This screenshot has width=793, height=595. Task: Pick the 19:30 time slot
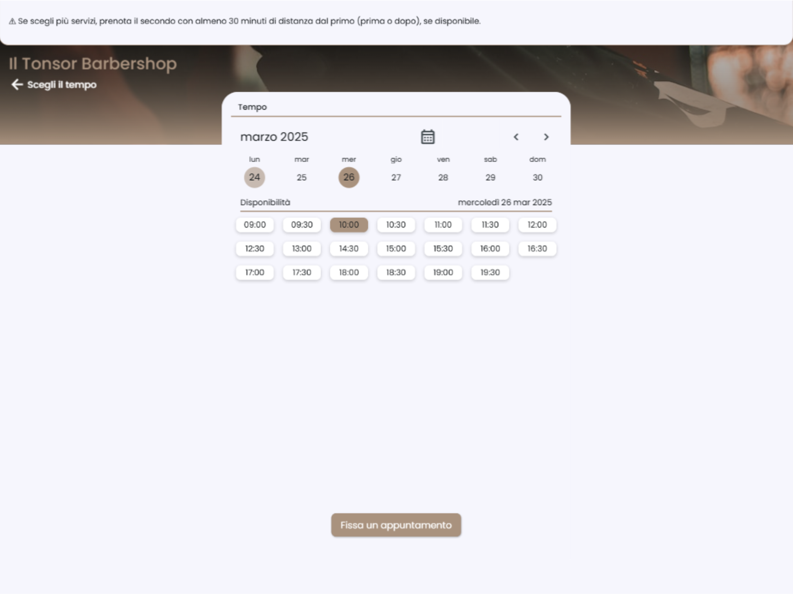click(x=490, y=273)
